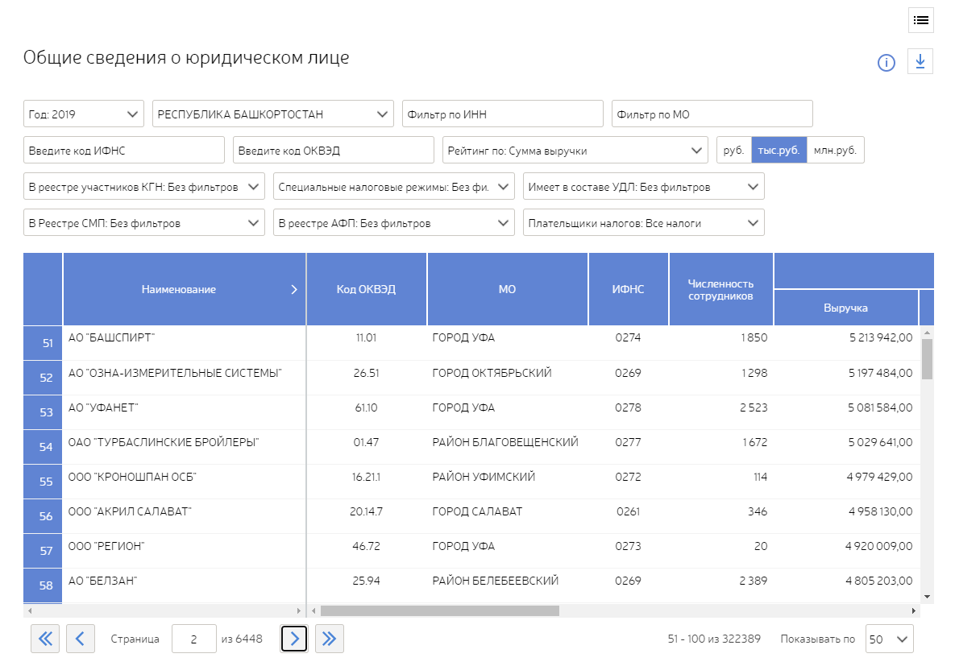Go to the next page arrow
The image size is (955, 666).
pyautogui.click(x=294, y=639)
